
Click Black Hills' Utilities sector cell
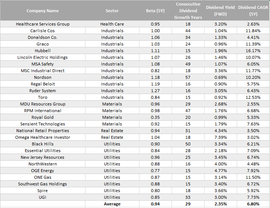tap(112, 144)
